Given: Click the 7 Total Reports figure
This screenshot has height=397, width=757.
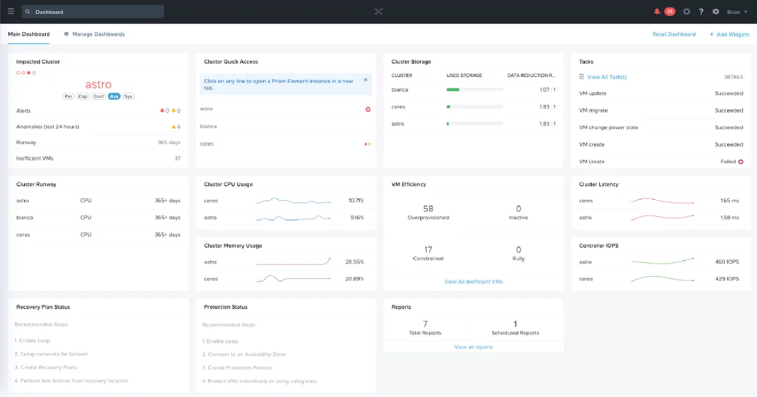Looking at the screenshot, I should tap(425, 323).
